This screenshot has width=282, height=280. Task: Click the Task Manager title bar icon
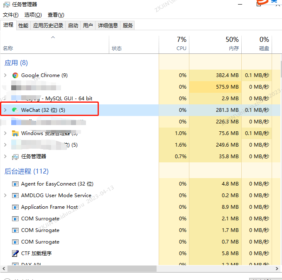(x=7, y=5)
